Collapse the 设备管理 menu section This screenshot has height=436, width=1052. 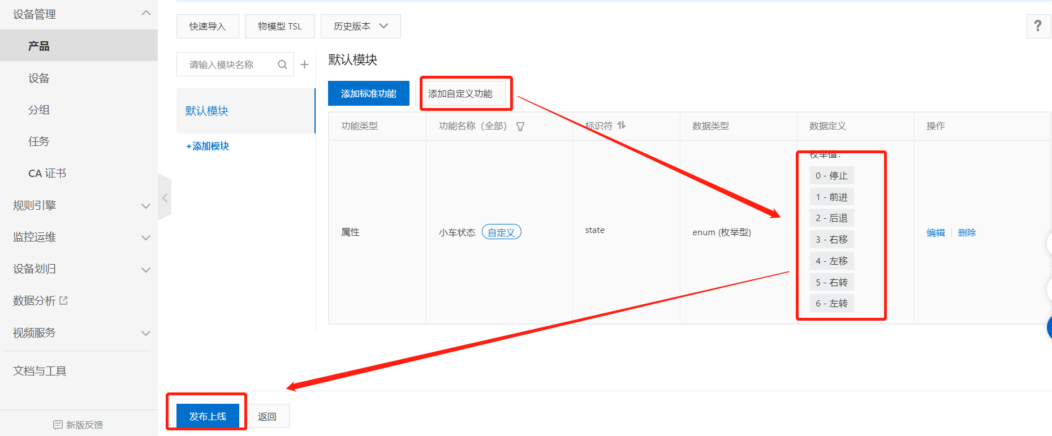[x=146, y=13]
